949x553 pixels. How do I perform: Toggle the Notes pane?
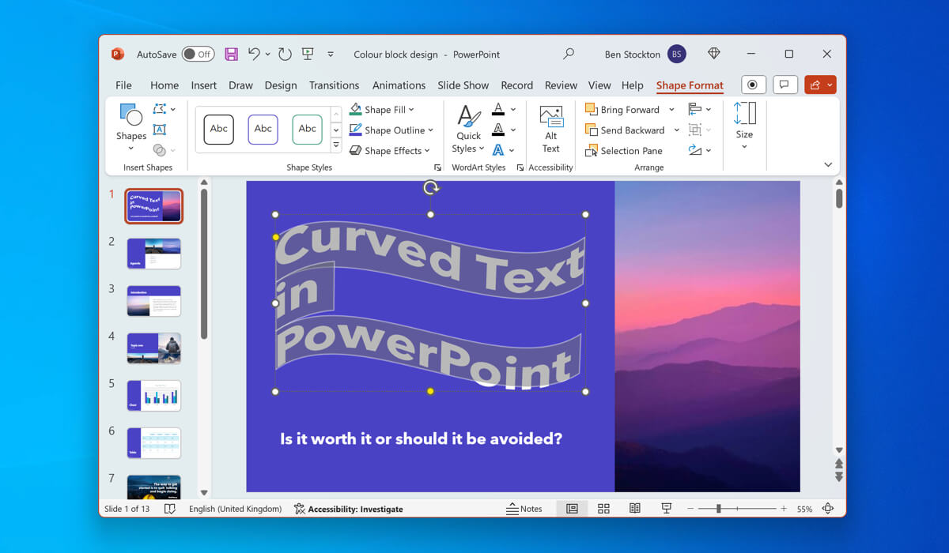524,509
